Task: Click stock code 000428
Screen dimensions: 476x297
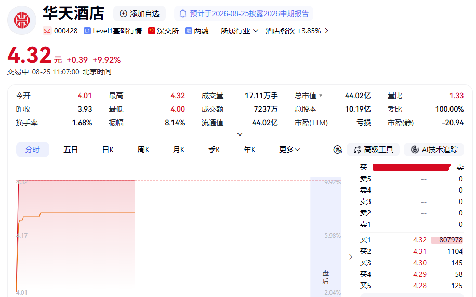Action: click(x=66, y=31)
